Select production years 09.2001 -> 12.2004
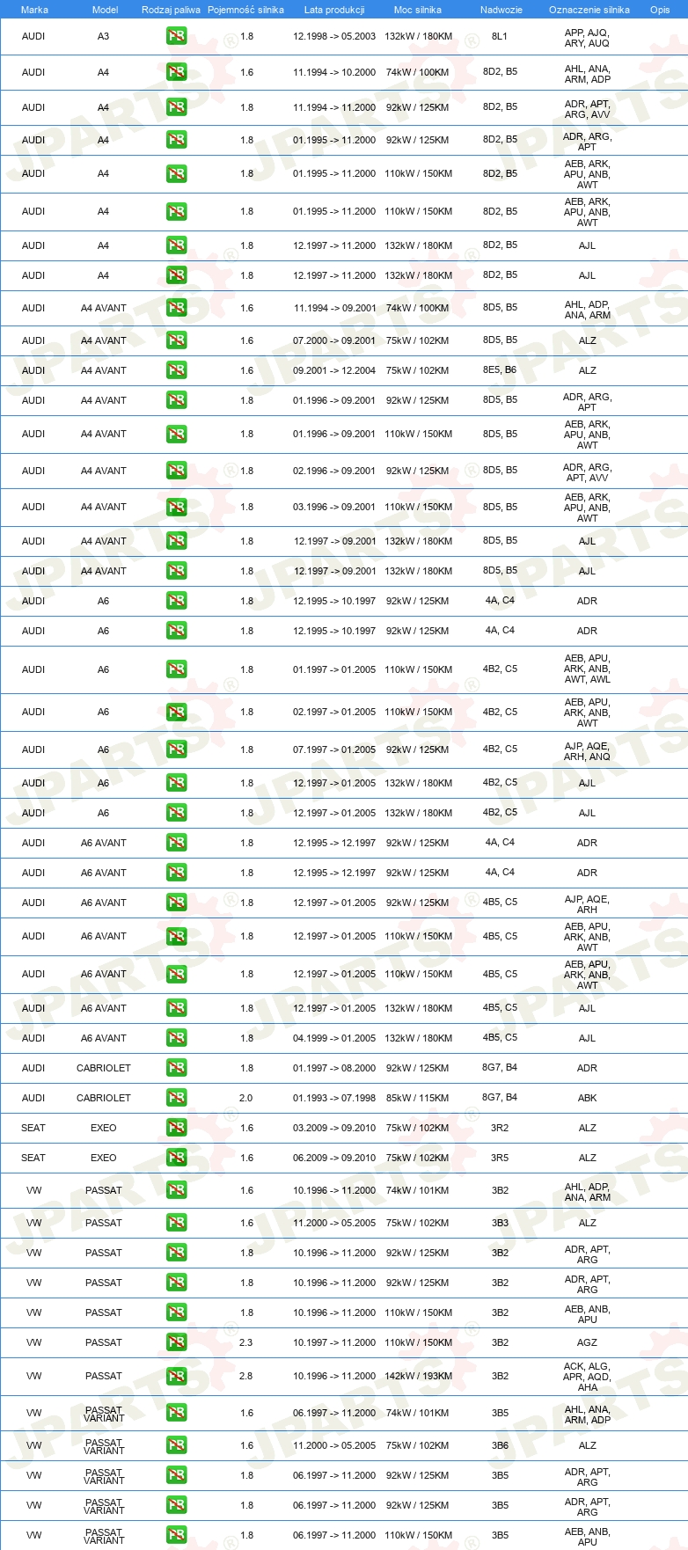The width and height of the screenshot is (688, 1550). coord(334,370)
